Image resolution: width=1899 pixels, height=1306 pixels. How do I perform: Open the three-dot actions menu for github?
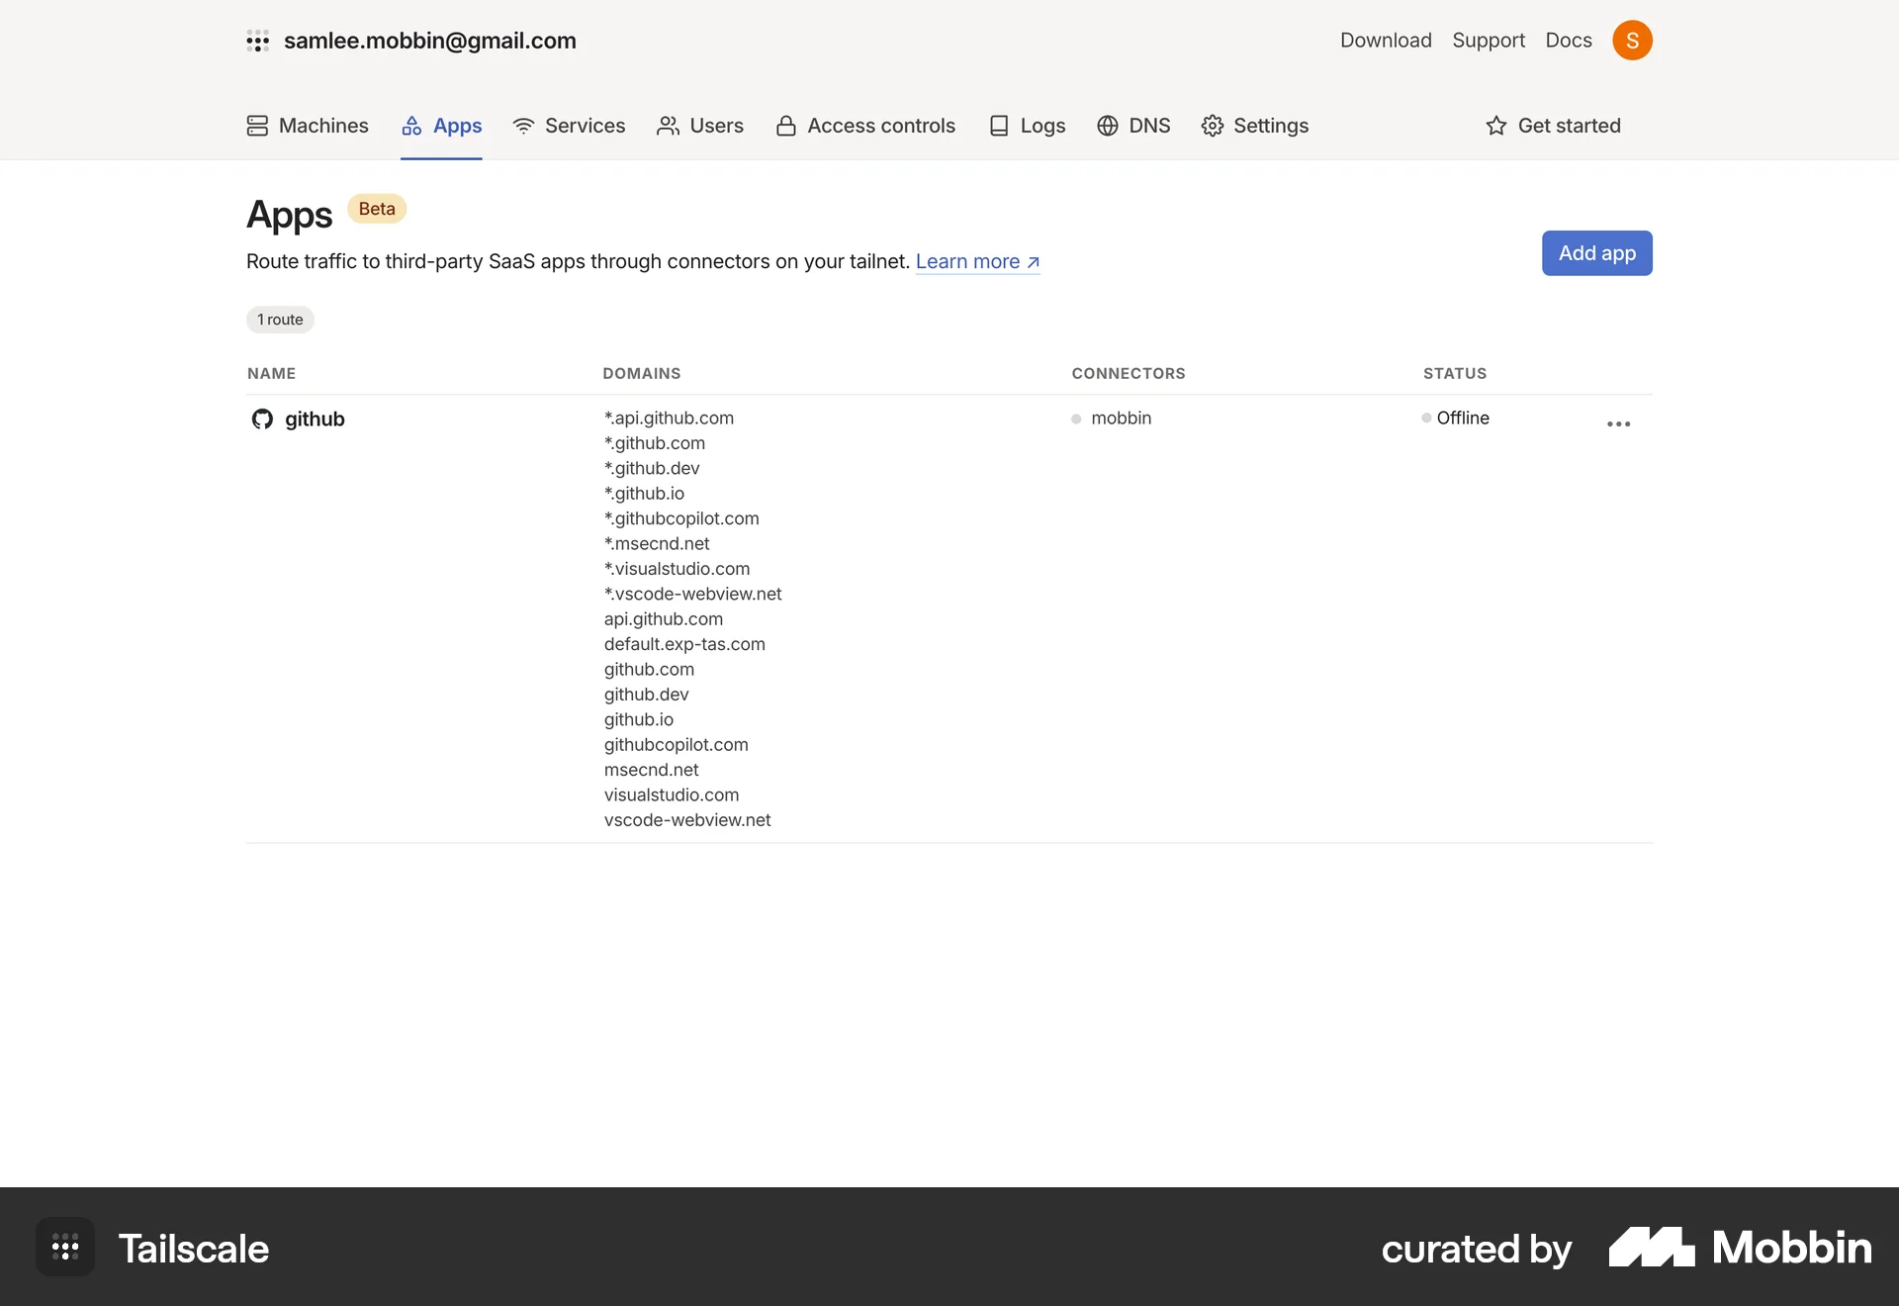click(x=1618, y=423)
